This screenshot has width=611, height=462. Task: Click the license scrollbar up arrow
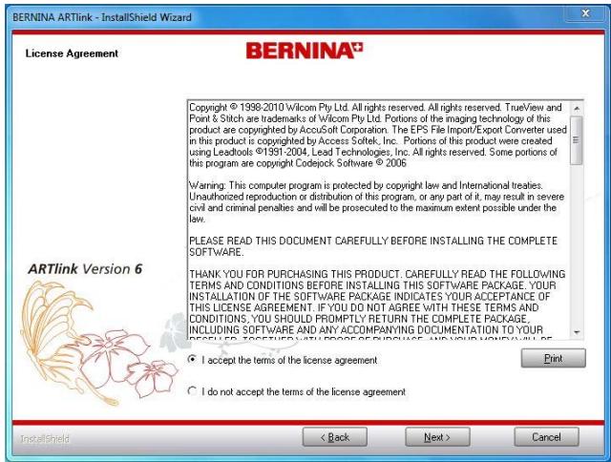pos(577,108)
